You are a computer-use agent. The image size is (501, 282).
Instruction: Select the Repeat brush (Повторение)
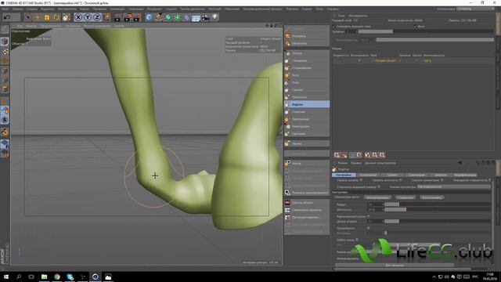(x=307, y=126)
